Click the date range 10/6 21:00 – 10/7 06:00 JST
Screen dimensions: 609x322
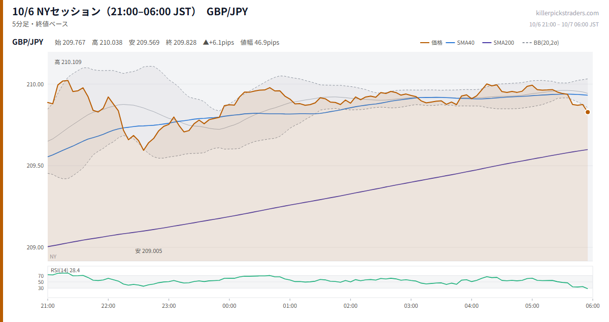tap(564, 24)
